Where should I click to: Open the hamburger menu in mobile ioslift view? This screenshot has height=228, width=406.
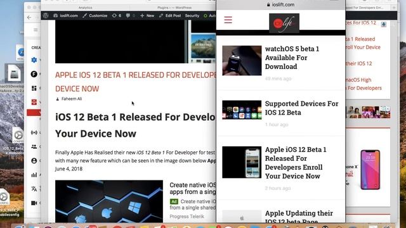pyautogui.click(x=228, y=20)
